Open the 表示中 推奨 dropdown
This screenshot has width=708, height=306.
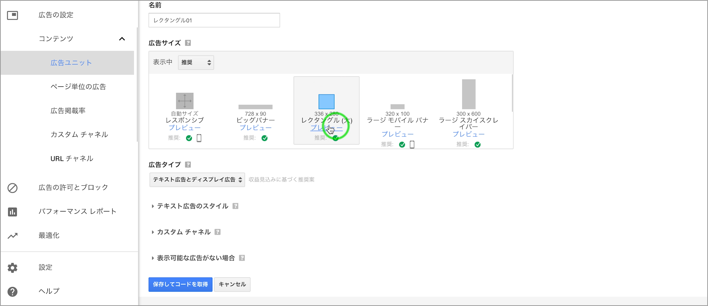[x=196, y=63]
